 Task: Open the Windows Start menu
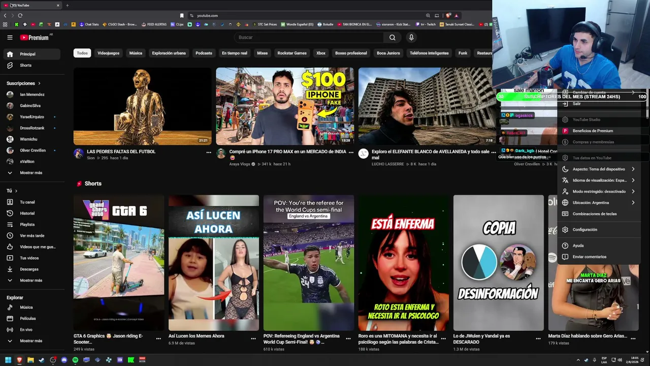point(8,360)
